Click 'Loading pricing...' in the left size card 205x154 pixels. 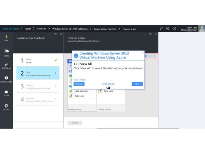tap(76, 109)
